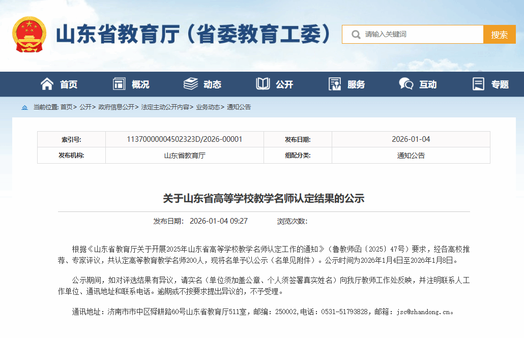Click the 动态 stacked layers icon
The image size is (524, 338).
(x=191, y=84)
